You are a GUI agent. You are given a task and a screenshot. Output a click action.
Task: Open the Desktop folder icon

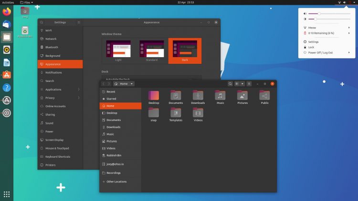154,98
